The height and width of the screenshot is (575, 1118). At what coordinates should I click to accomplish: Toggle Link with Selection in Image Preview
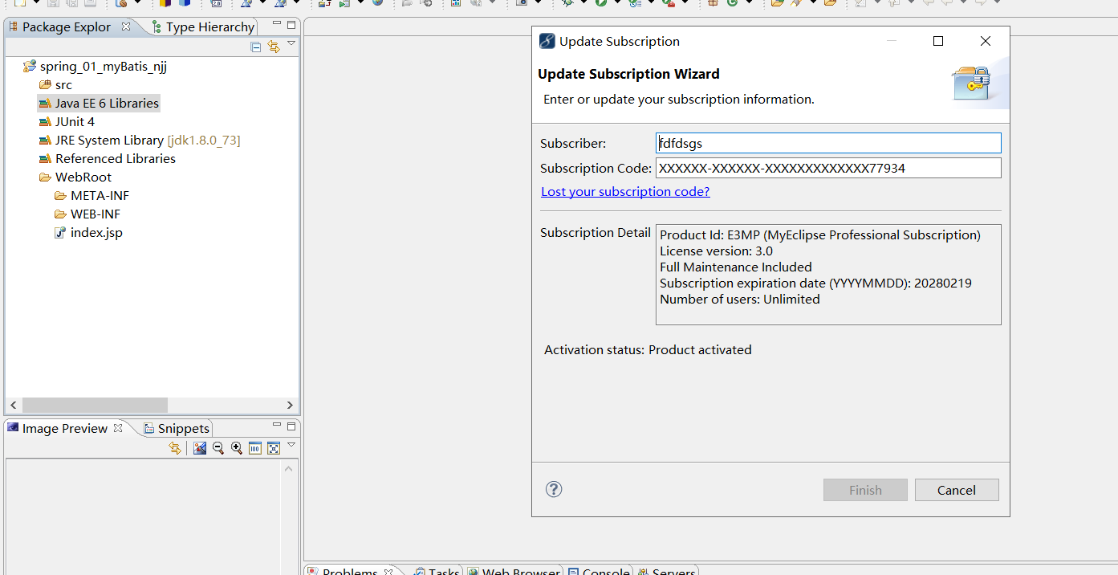click(175, 448)
